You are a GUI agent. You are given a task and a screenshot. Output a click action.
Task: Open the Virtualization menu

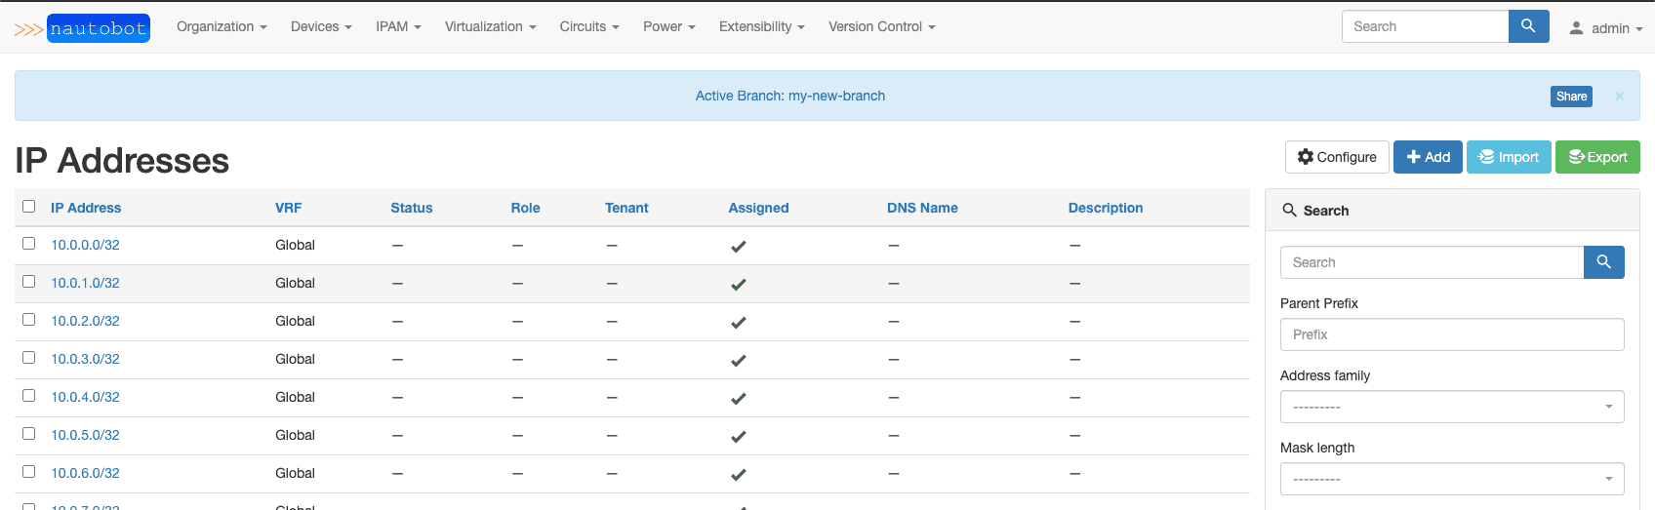pos(490,26)
